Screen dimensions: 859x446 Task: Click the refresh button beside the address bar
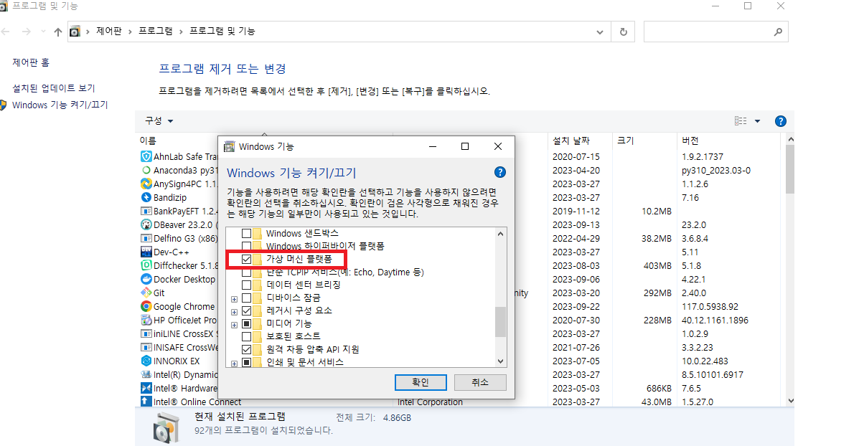[x=624, y=32]
